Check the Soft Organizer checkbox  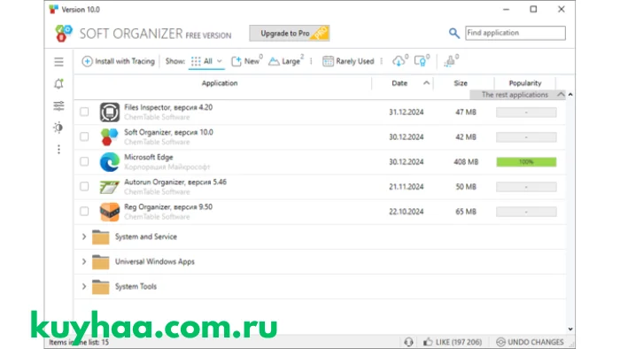tap(84, 136)
